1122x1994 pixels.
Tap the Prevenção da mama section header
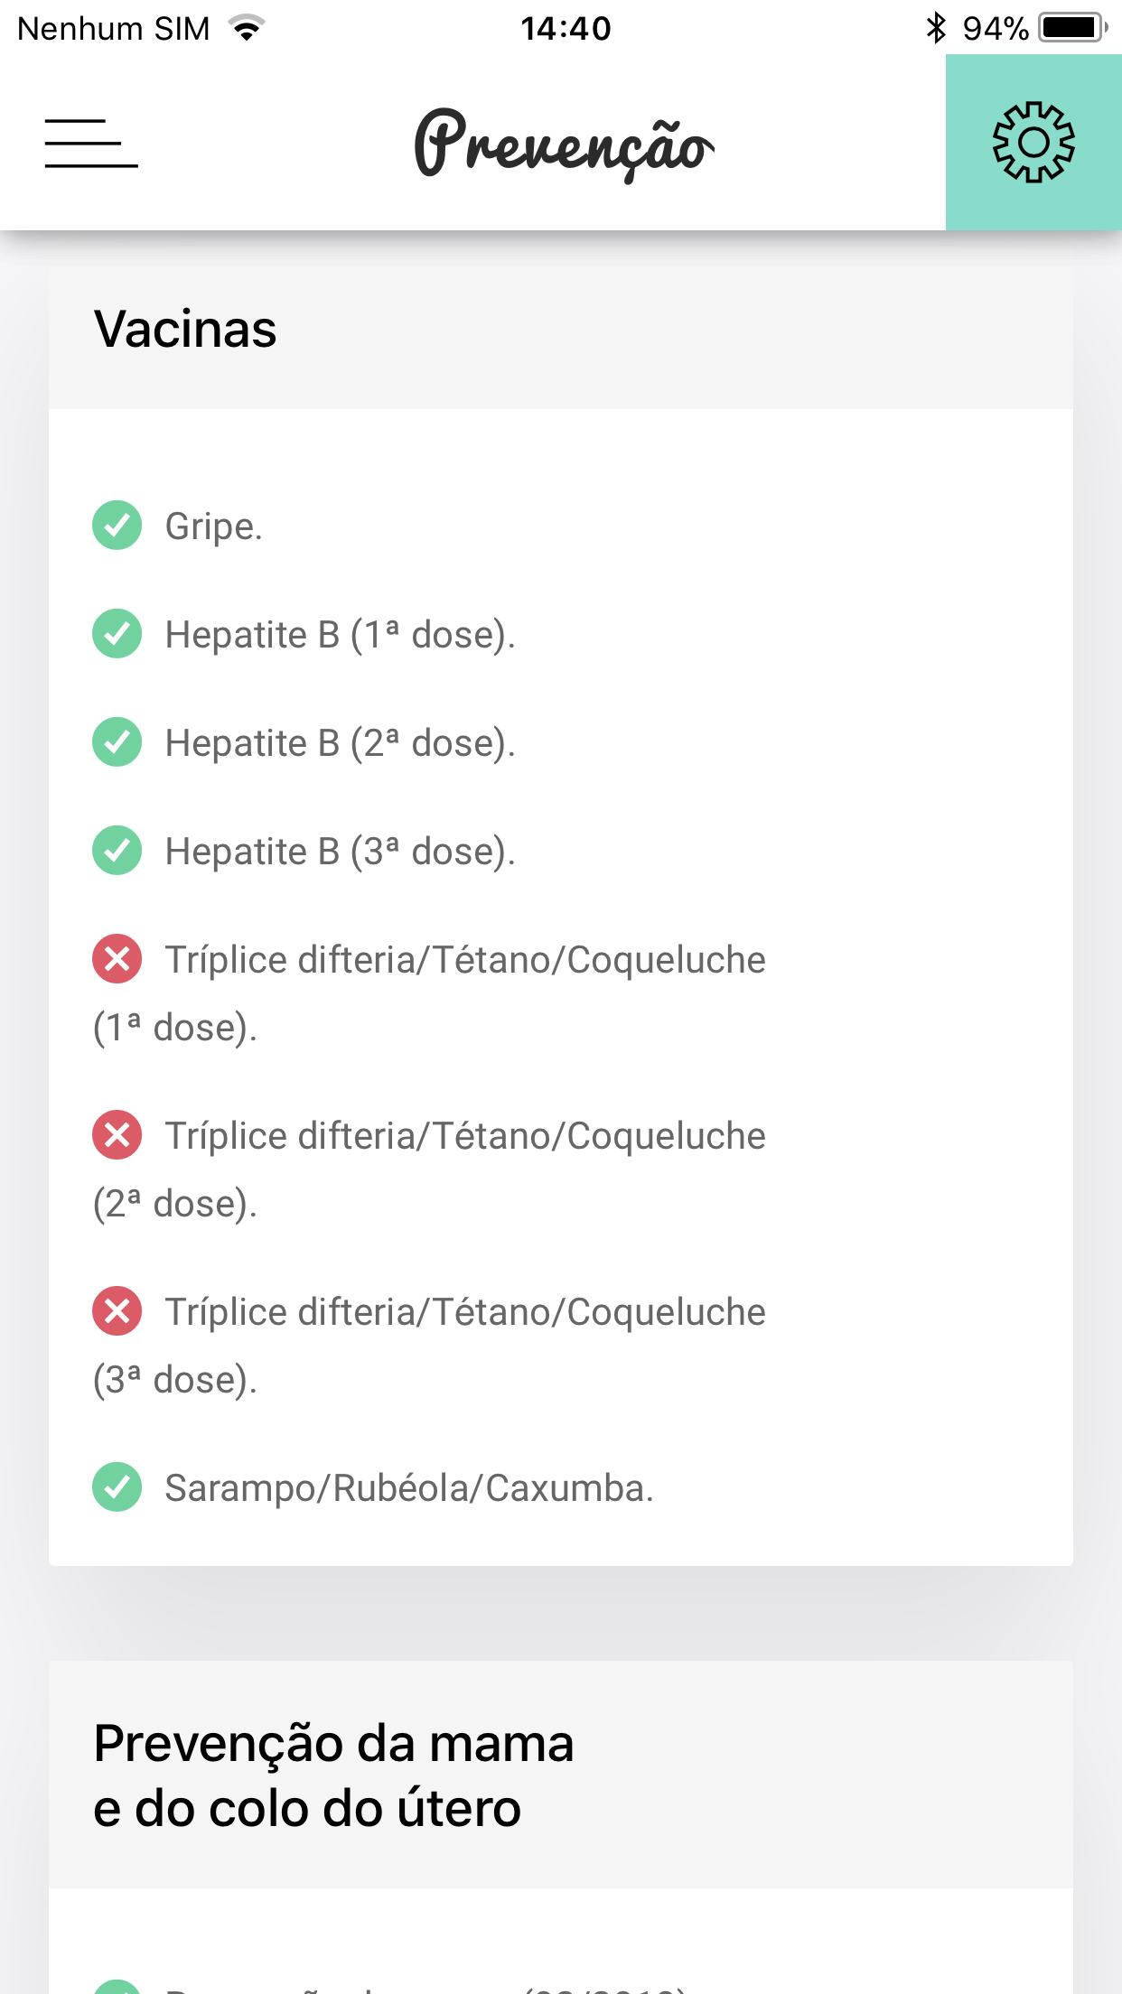561,1775
